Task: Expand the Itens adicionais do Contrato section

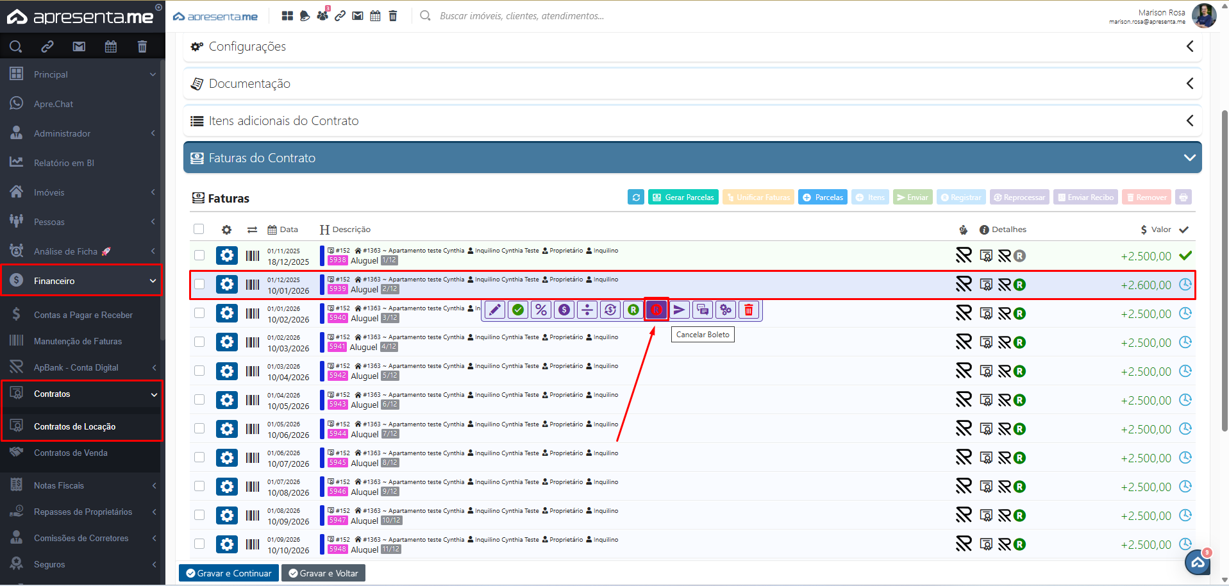Action: pos(692,121)
